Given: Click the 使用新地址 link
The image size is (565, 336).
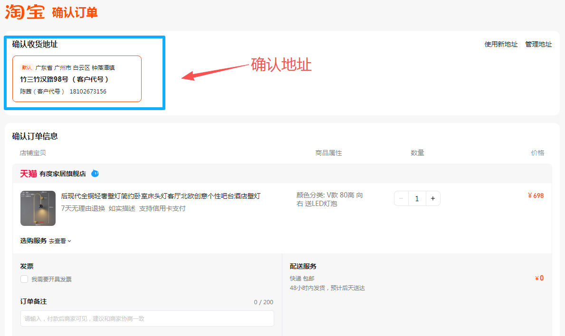Looking at the screenshot, I should click(x=501, y=44).
